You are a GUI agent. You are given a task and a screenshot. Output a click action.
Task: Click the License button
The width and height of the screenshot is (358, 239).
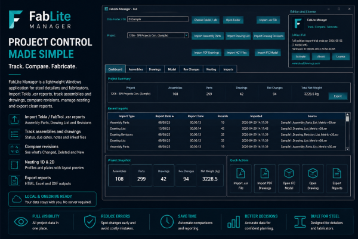pyautogui.click(x=341, y=57)
